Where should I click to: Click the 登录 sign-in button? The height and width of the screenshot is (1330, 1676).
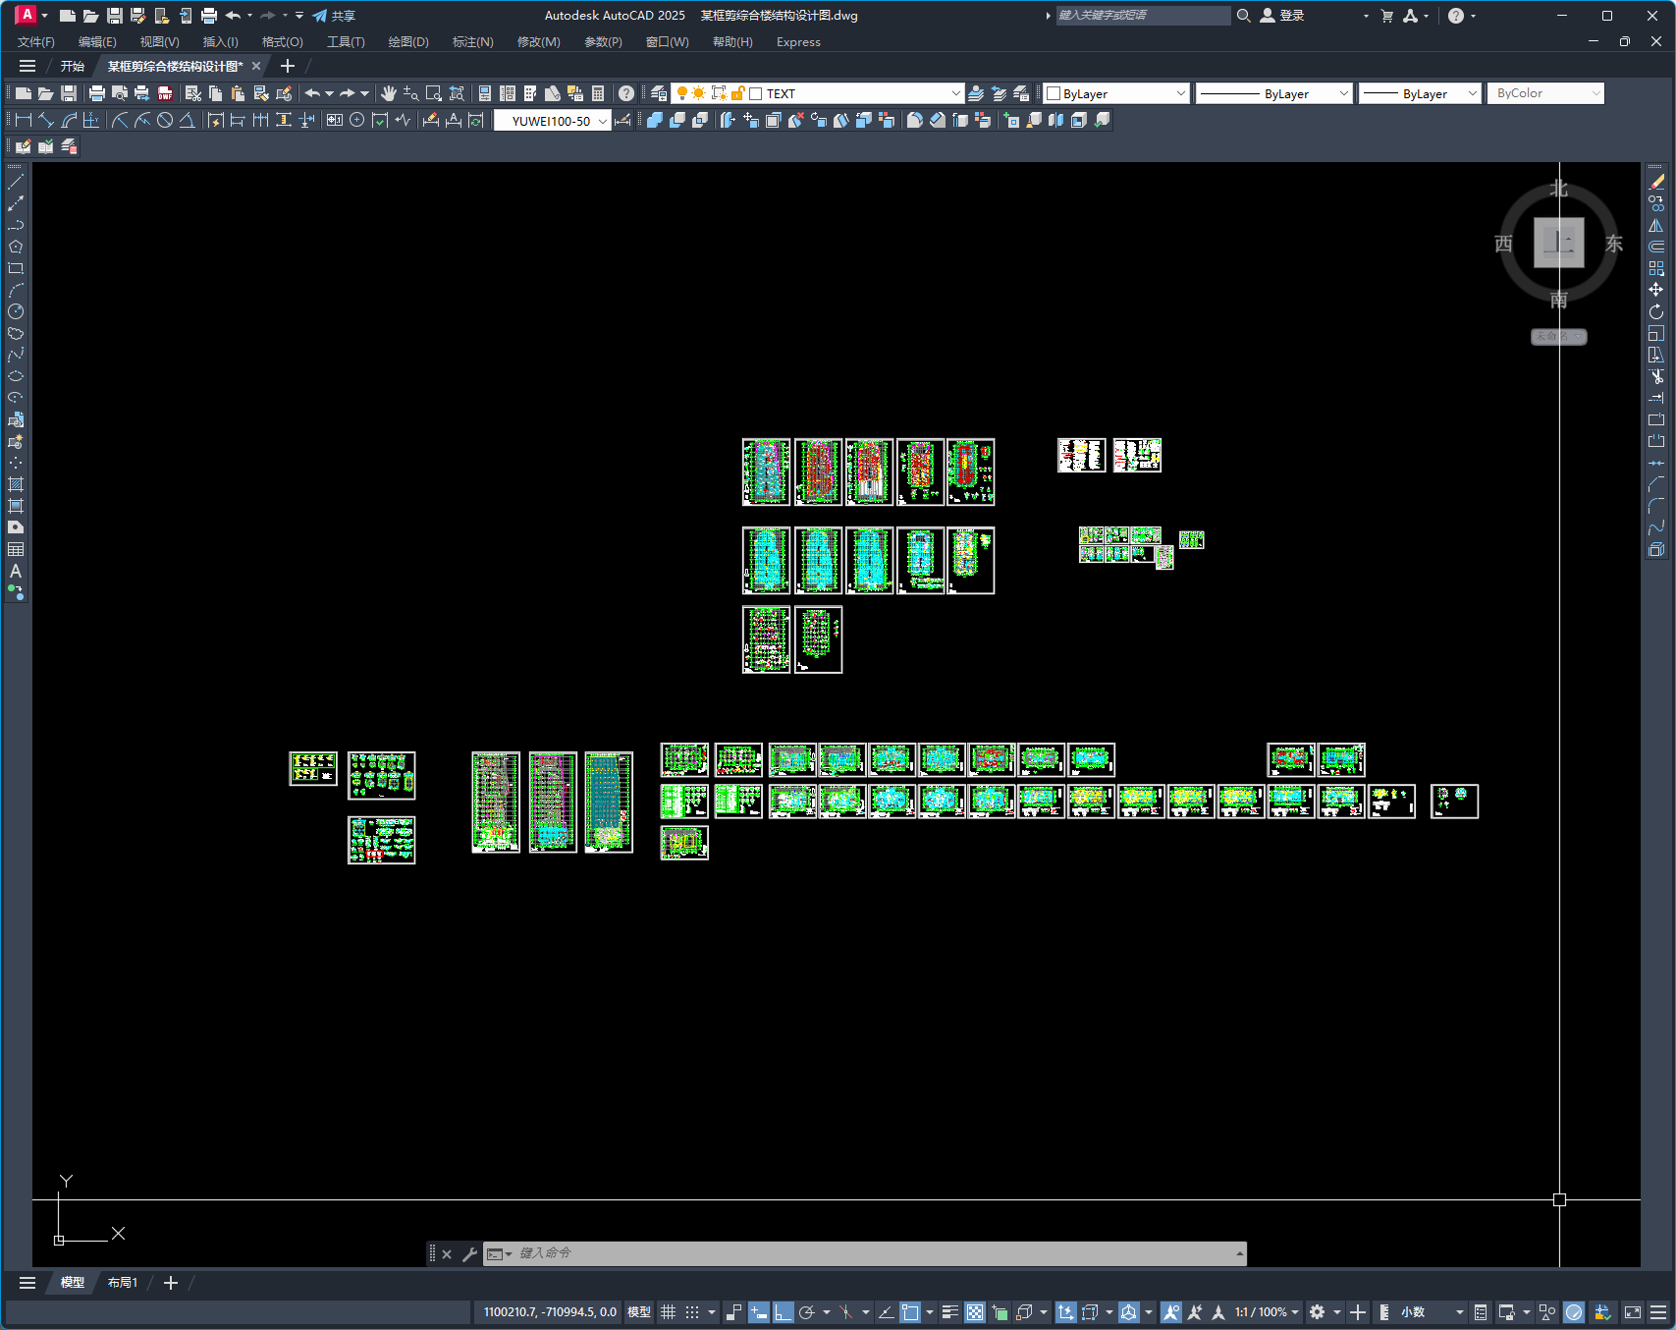tap(1282, 16)
